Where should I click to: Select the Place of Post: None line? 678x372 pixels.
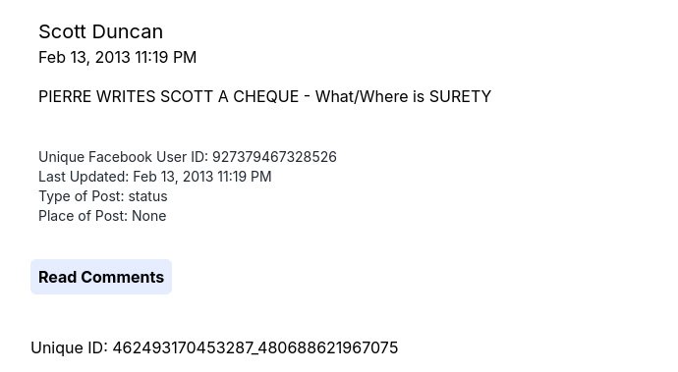[102, 216]
